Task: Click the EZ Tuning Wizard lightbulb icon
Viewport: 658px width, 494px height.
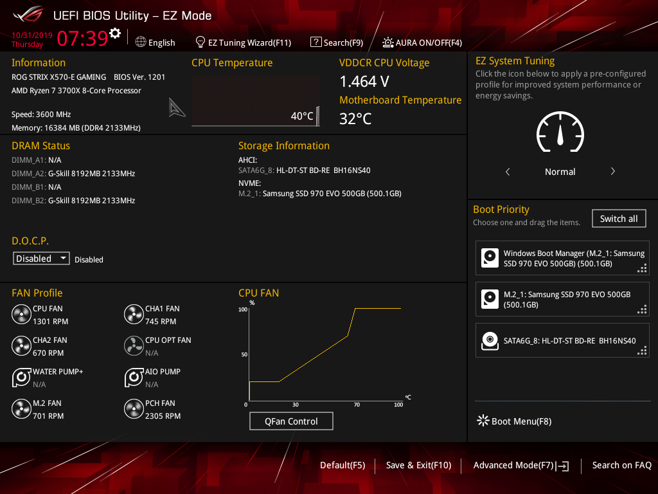Action: pyautogui.click(x=200, y=42)
